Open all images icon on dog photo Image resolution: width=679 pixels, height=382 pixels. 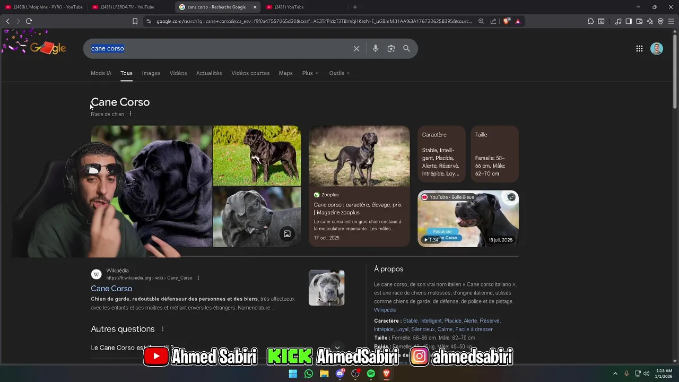287,234
